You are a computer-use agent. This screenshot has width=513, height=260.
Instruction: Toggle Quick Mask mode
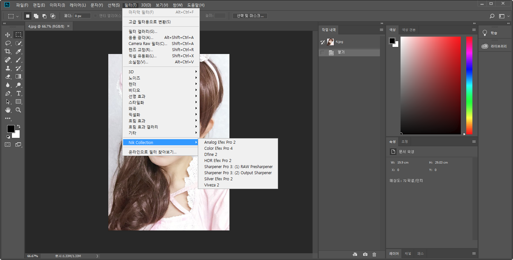click(8, 145)
